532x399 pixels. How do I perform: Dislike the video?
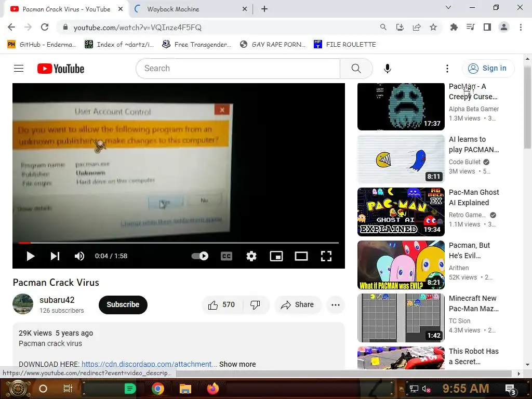(256, 304)
